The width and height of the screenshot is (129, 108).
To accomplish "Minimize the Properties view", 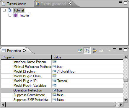I will (x=120, y=49).
